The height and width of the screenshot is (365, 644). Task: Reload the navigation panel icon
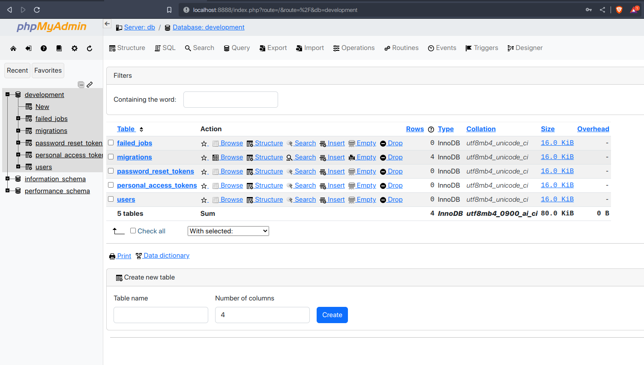point(90,48)
